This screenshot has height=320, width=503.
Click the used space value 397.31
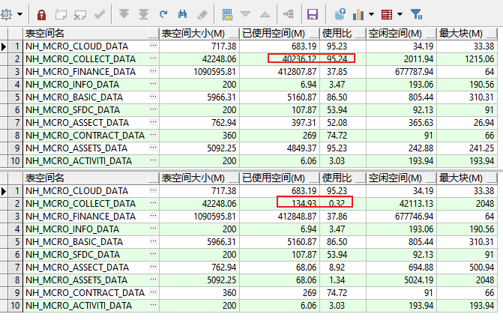304,123
